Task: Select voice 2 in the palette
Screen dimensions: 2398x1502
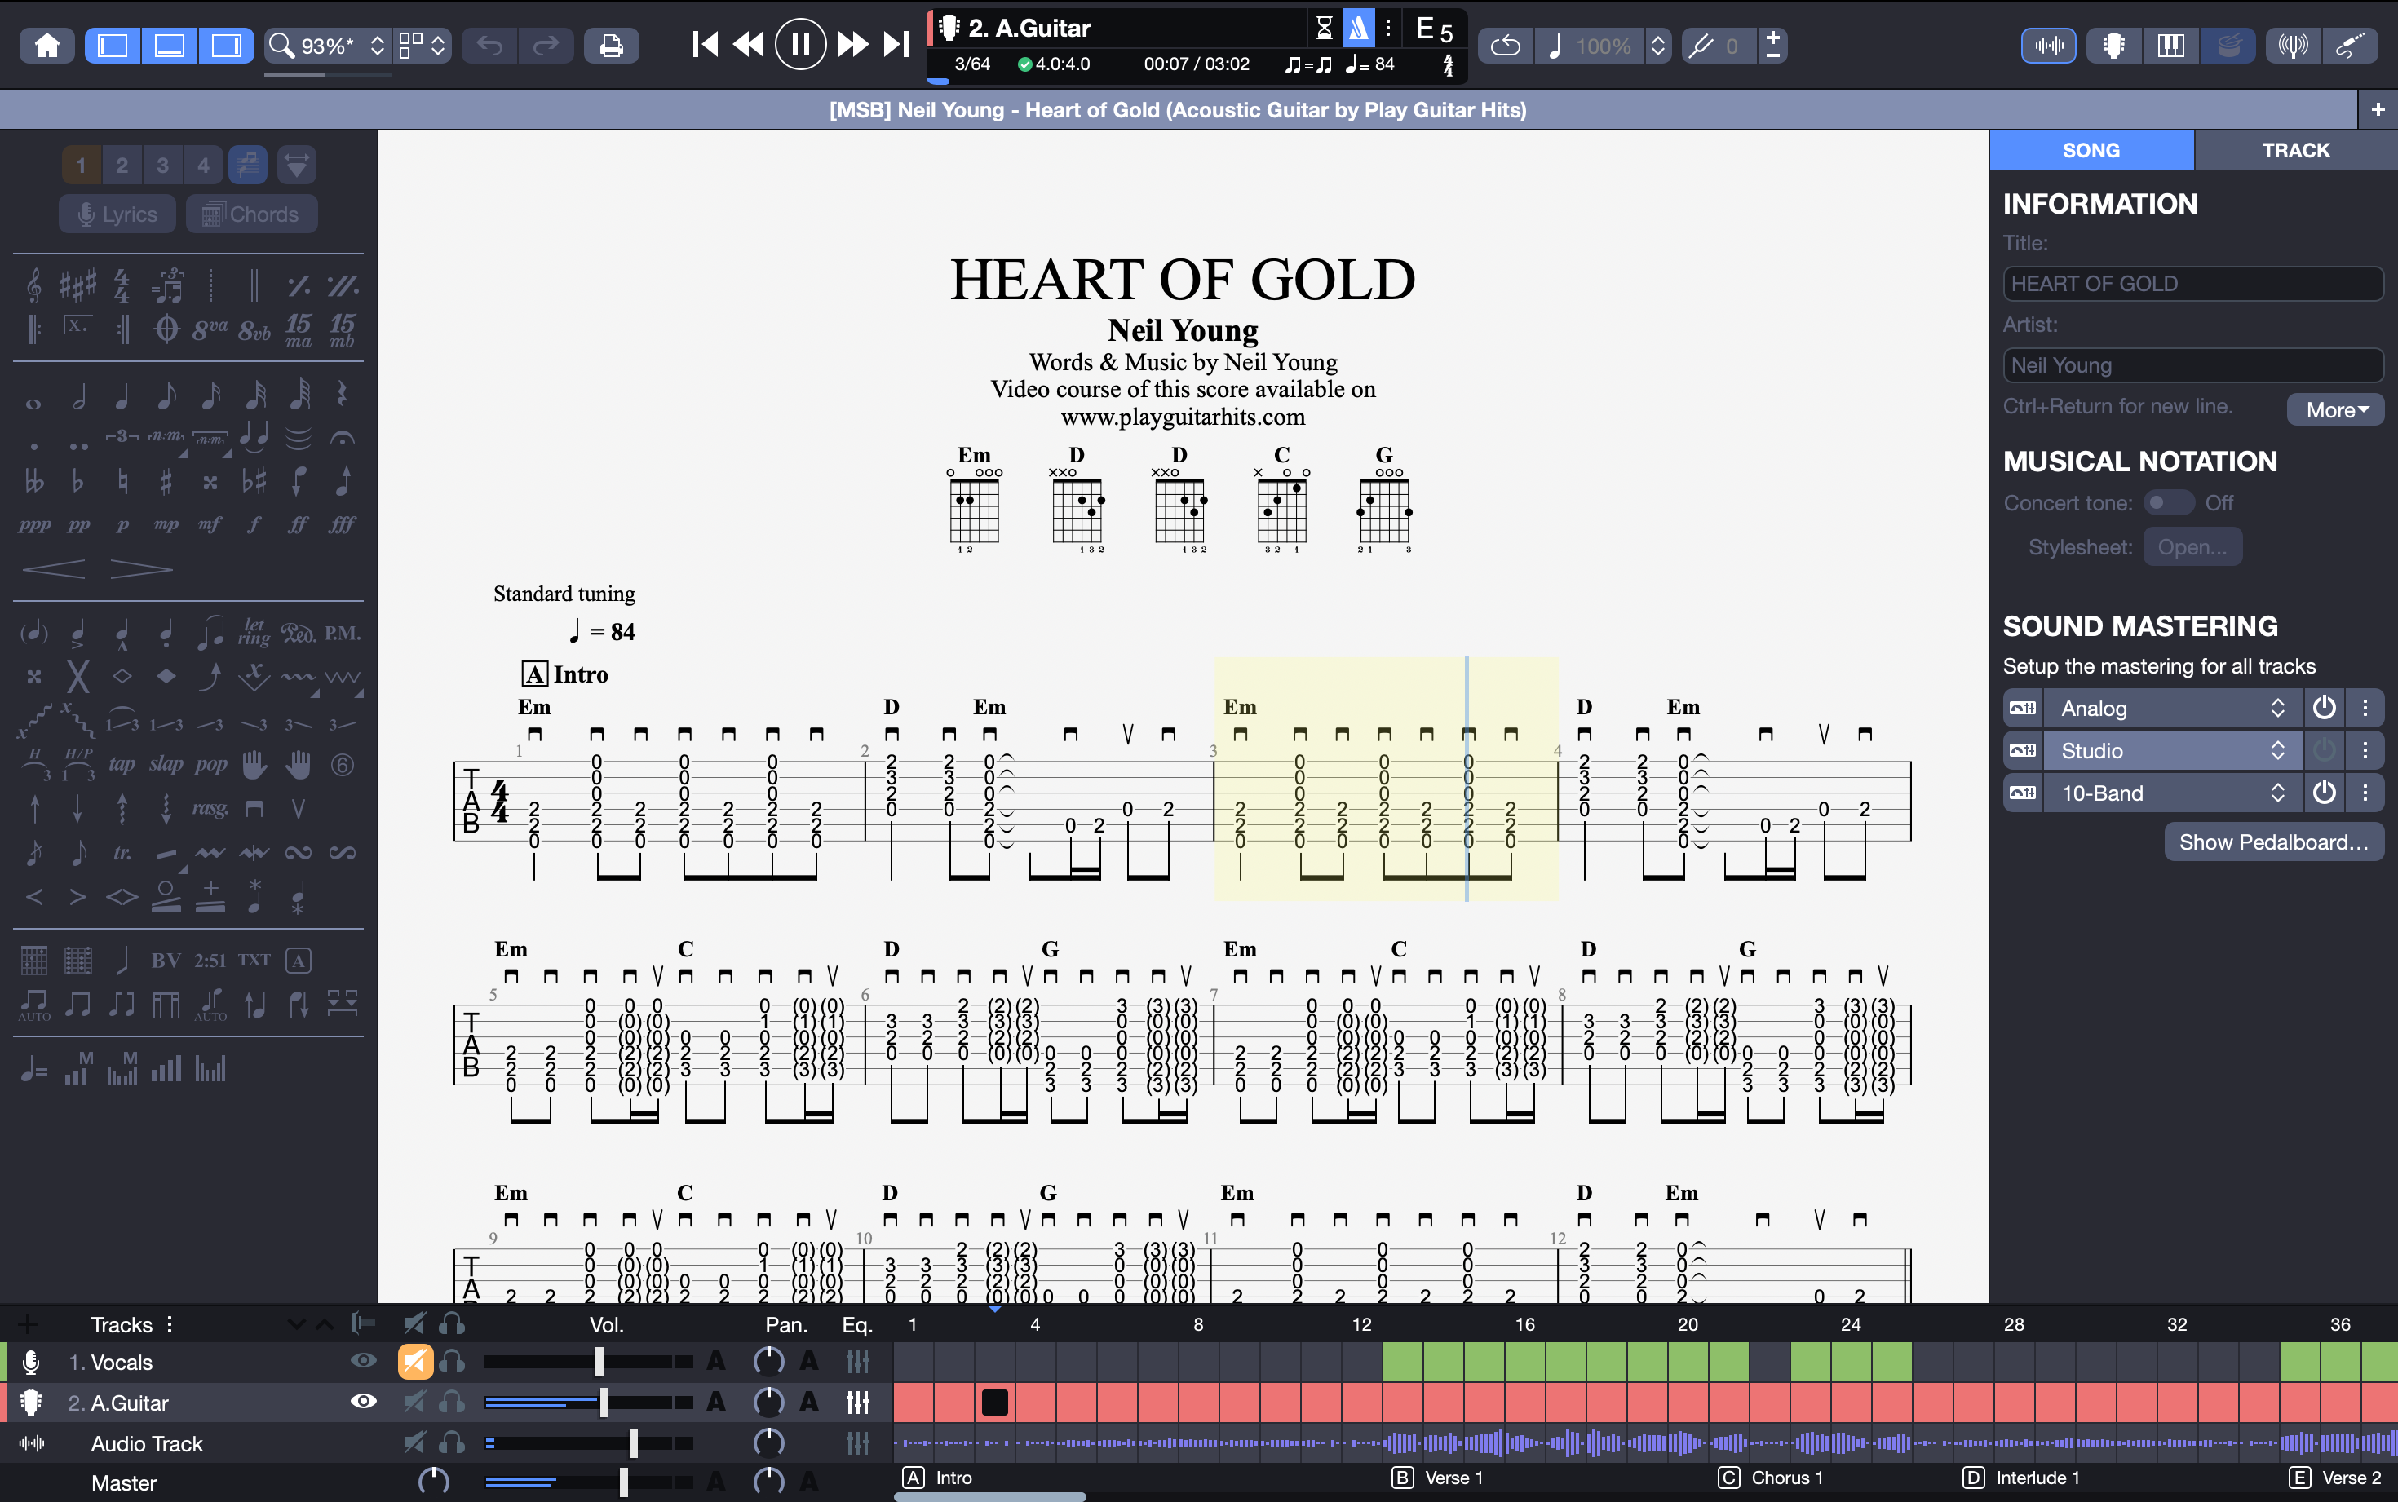Action: click(x=122, y=165)
